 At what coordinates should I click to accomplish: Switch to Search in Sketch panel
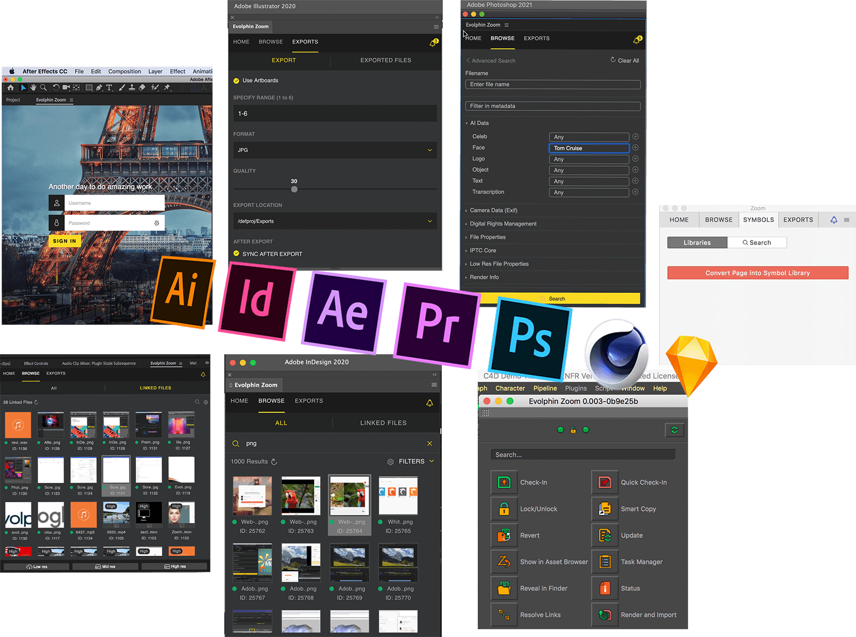point(757,243)
